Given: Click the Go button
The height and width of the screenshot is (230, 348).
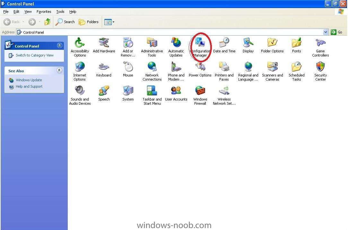Looking at the screenshot, I should click(x=337, y=32).
